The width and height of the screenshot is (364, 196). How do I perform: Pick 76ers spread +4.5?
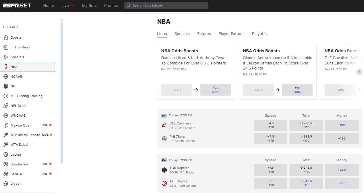click(x=270, y=139)
